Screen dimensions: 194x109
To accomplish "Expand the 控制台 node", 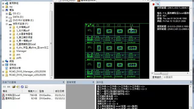I will pos(3,65).
